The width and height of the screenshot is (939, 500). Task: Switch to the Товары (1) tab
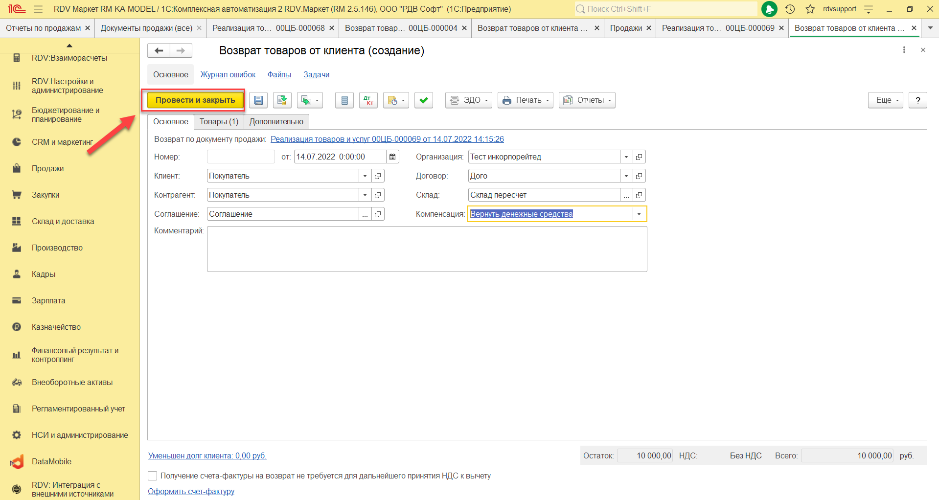pyautogui.click(x=219, y=122)
